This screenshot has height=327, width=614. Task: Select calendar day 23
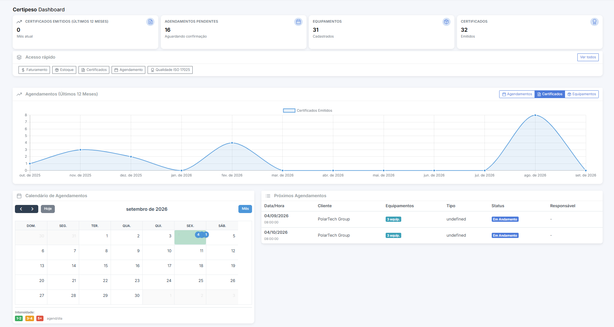pyautogui.click(x=126, y=282)
